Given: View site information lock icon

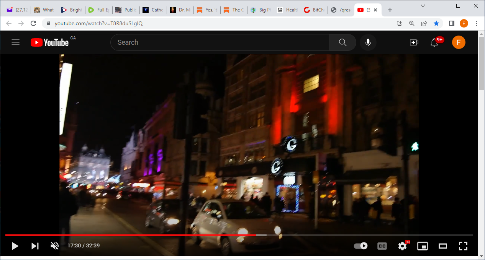Looking at the screenshot, I should [x=49, y=23].
